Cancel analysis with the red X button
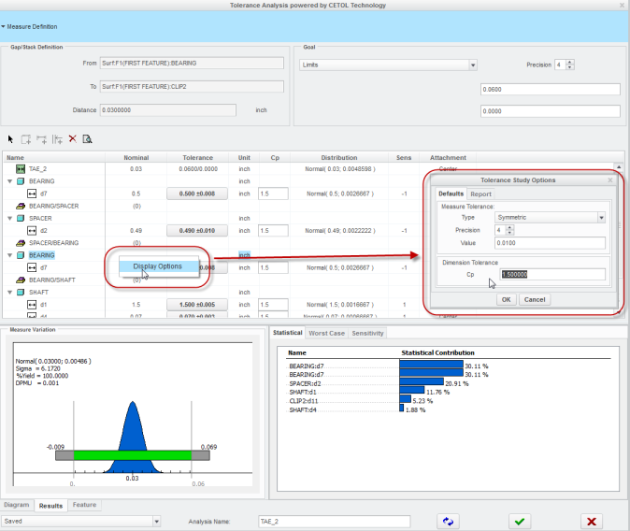Screen dimensions: 630x531 591,521
